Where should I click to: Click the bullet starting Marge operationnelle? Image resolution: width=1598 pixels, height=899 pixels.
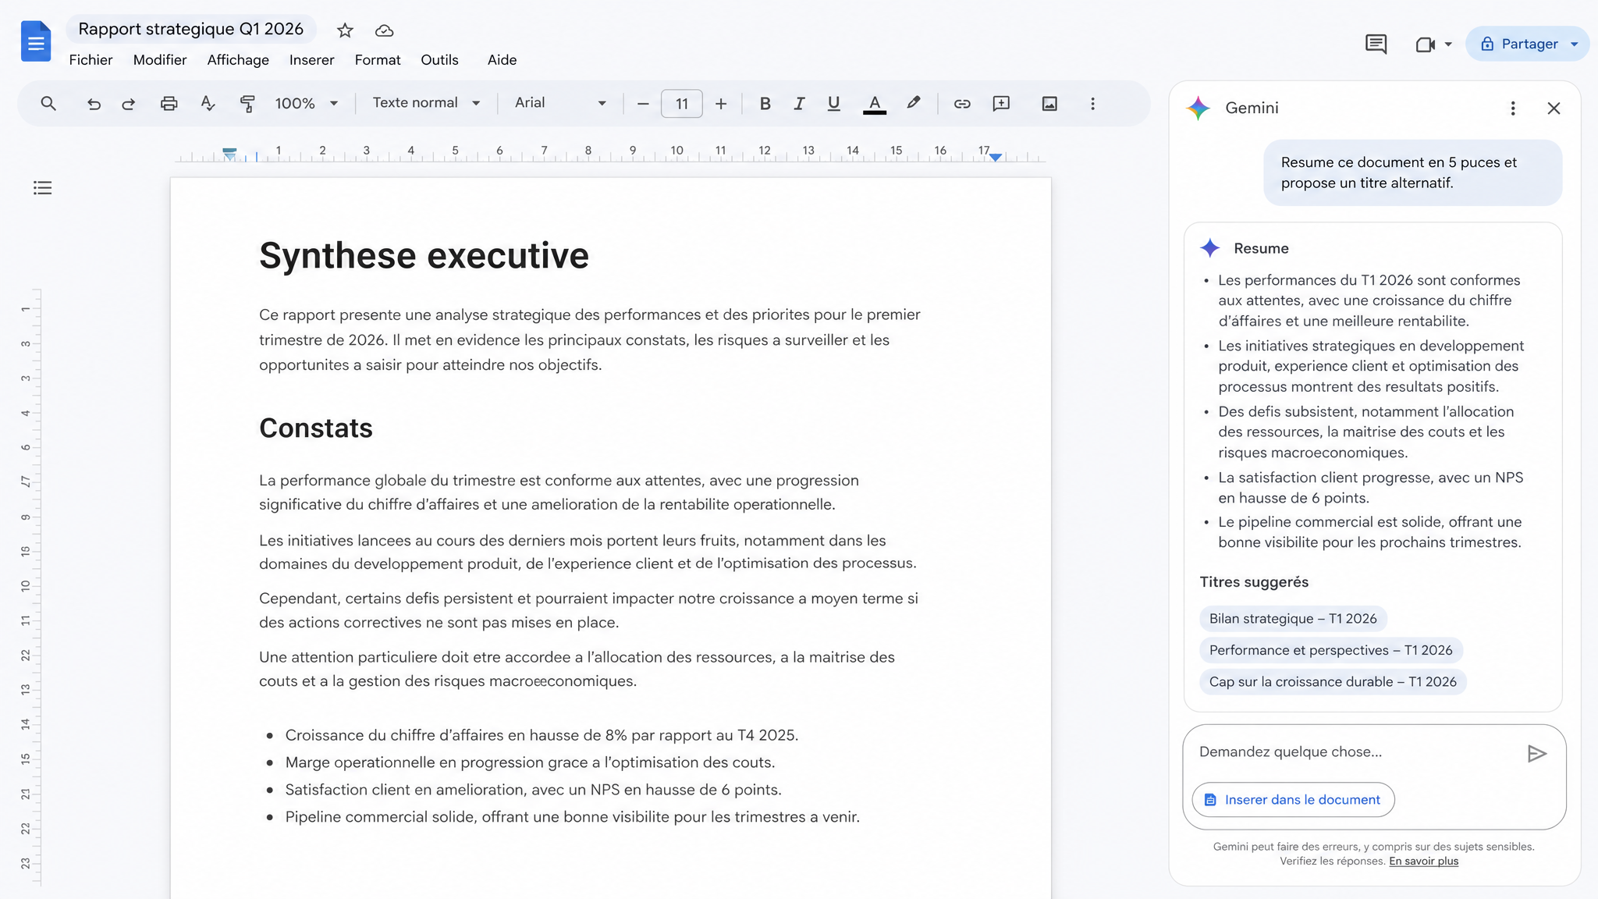pyautogui.click(x=530, y=762)
